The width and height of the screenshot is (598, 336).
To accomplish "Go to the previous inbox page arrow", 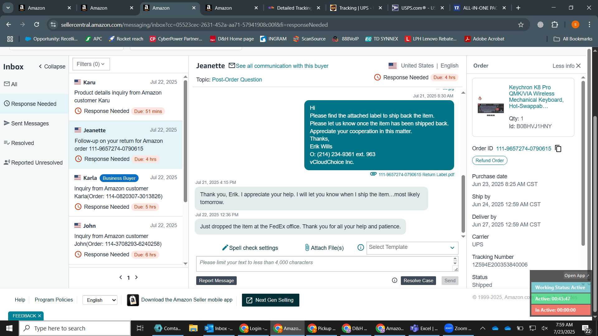I will [x=121, y=277].
